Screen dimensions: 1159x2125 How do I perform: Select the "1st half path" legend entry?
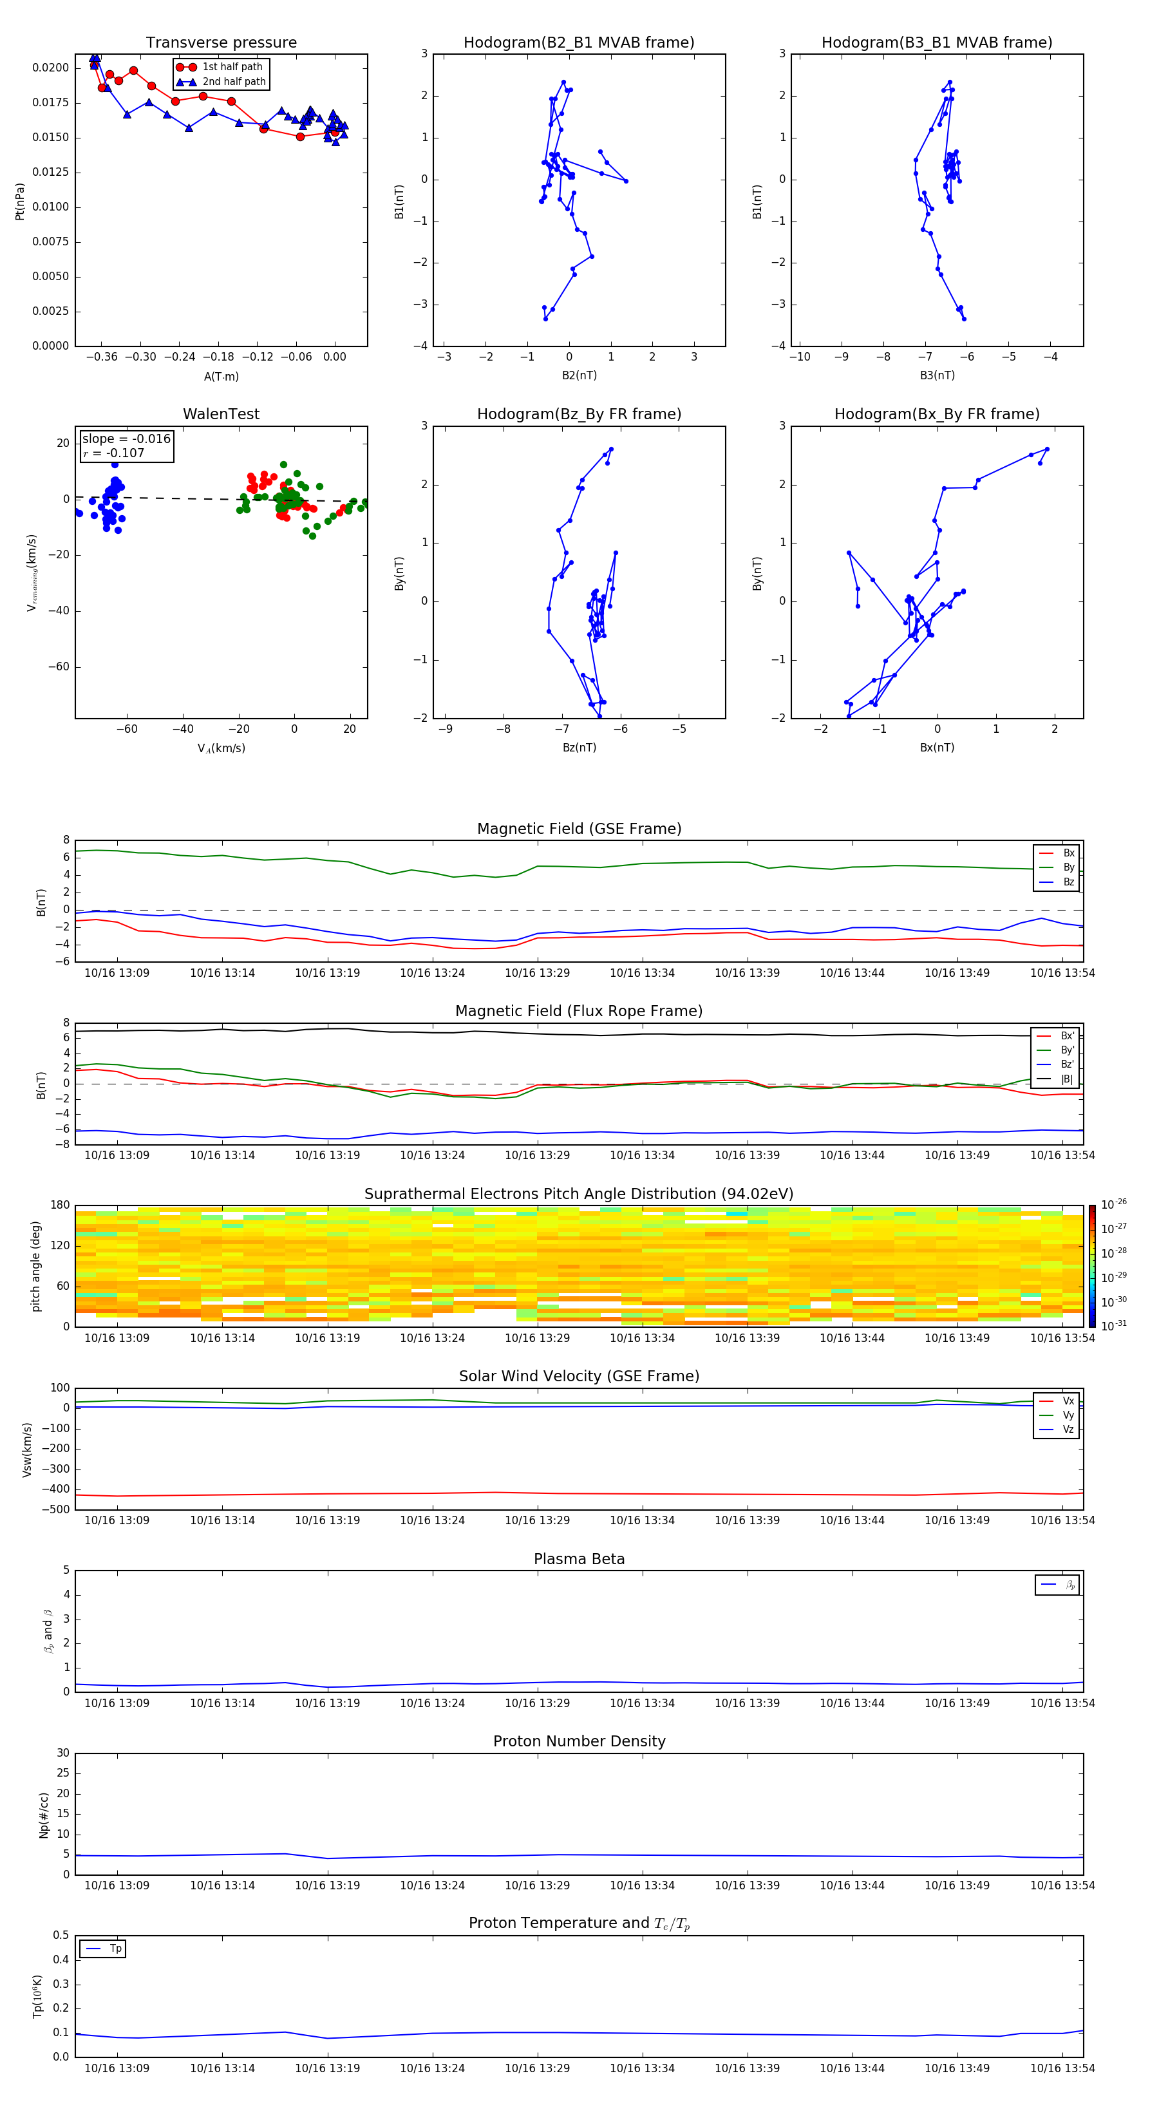(221, 67)
